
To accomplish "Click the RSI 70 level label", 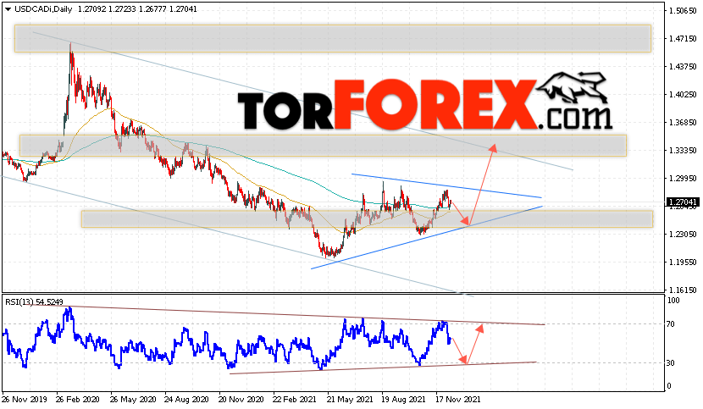I will pyautogui.click(x=671, y=323).
